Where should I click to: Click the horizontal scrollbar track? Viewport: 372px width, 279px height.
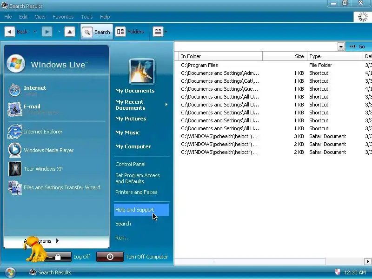point(345,261)
